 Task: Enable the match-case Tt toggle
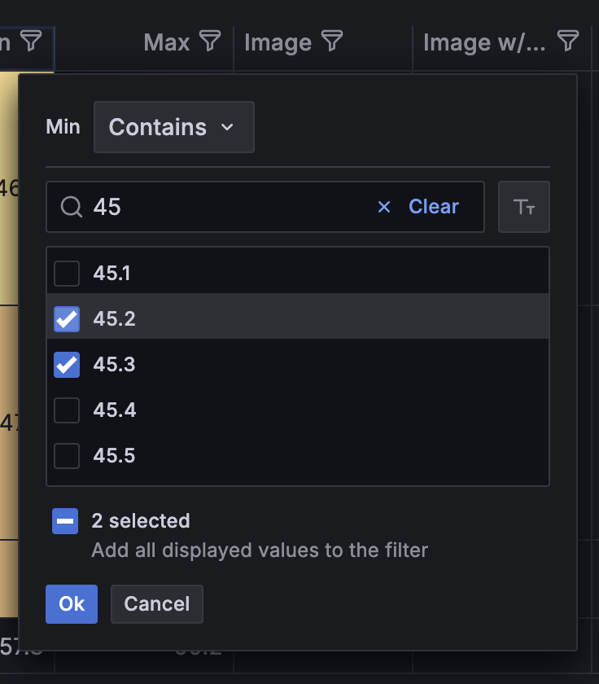[524, 207]
